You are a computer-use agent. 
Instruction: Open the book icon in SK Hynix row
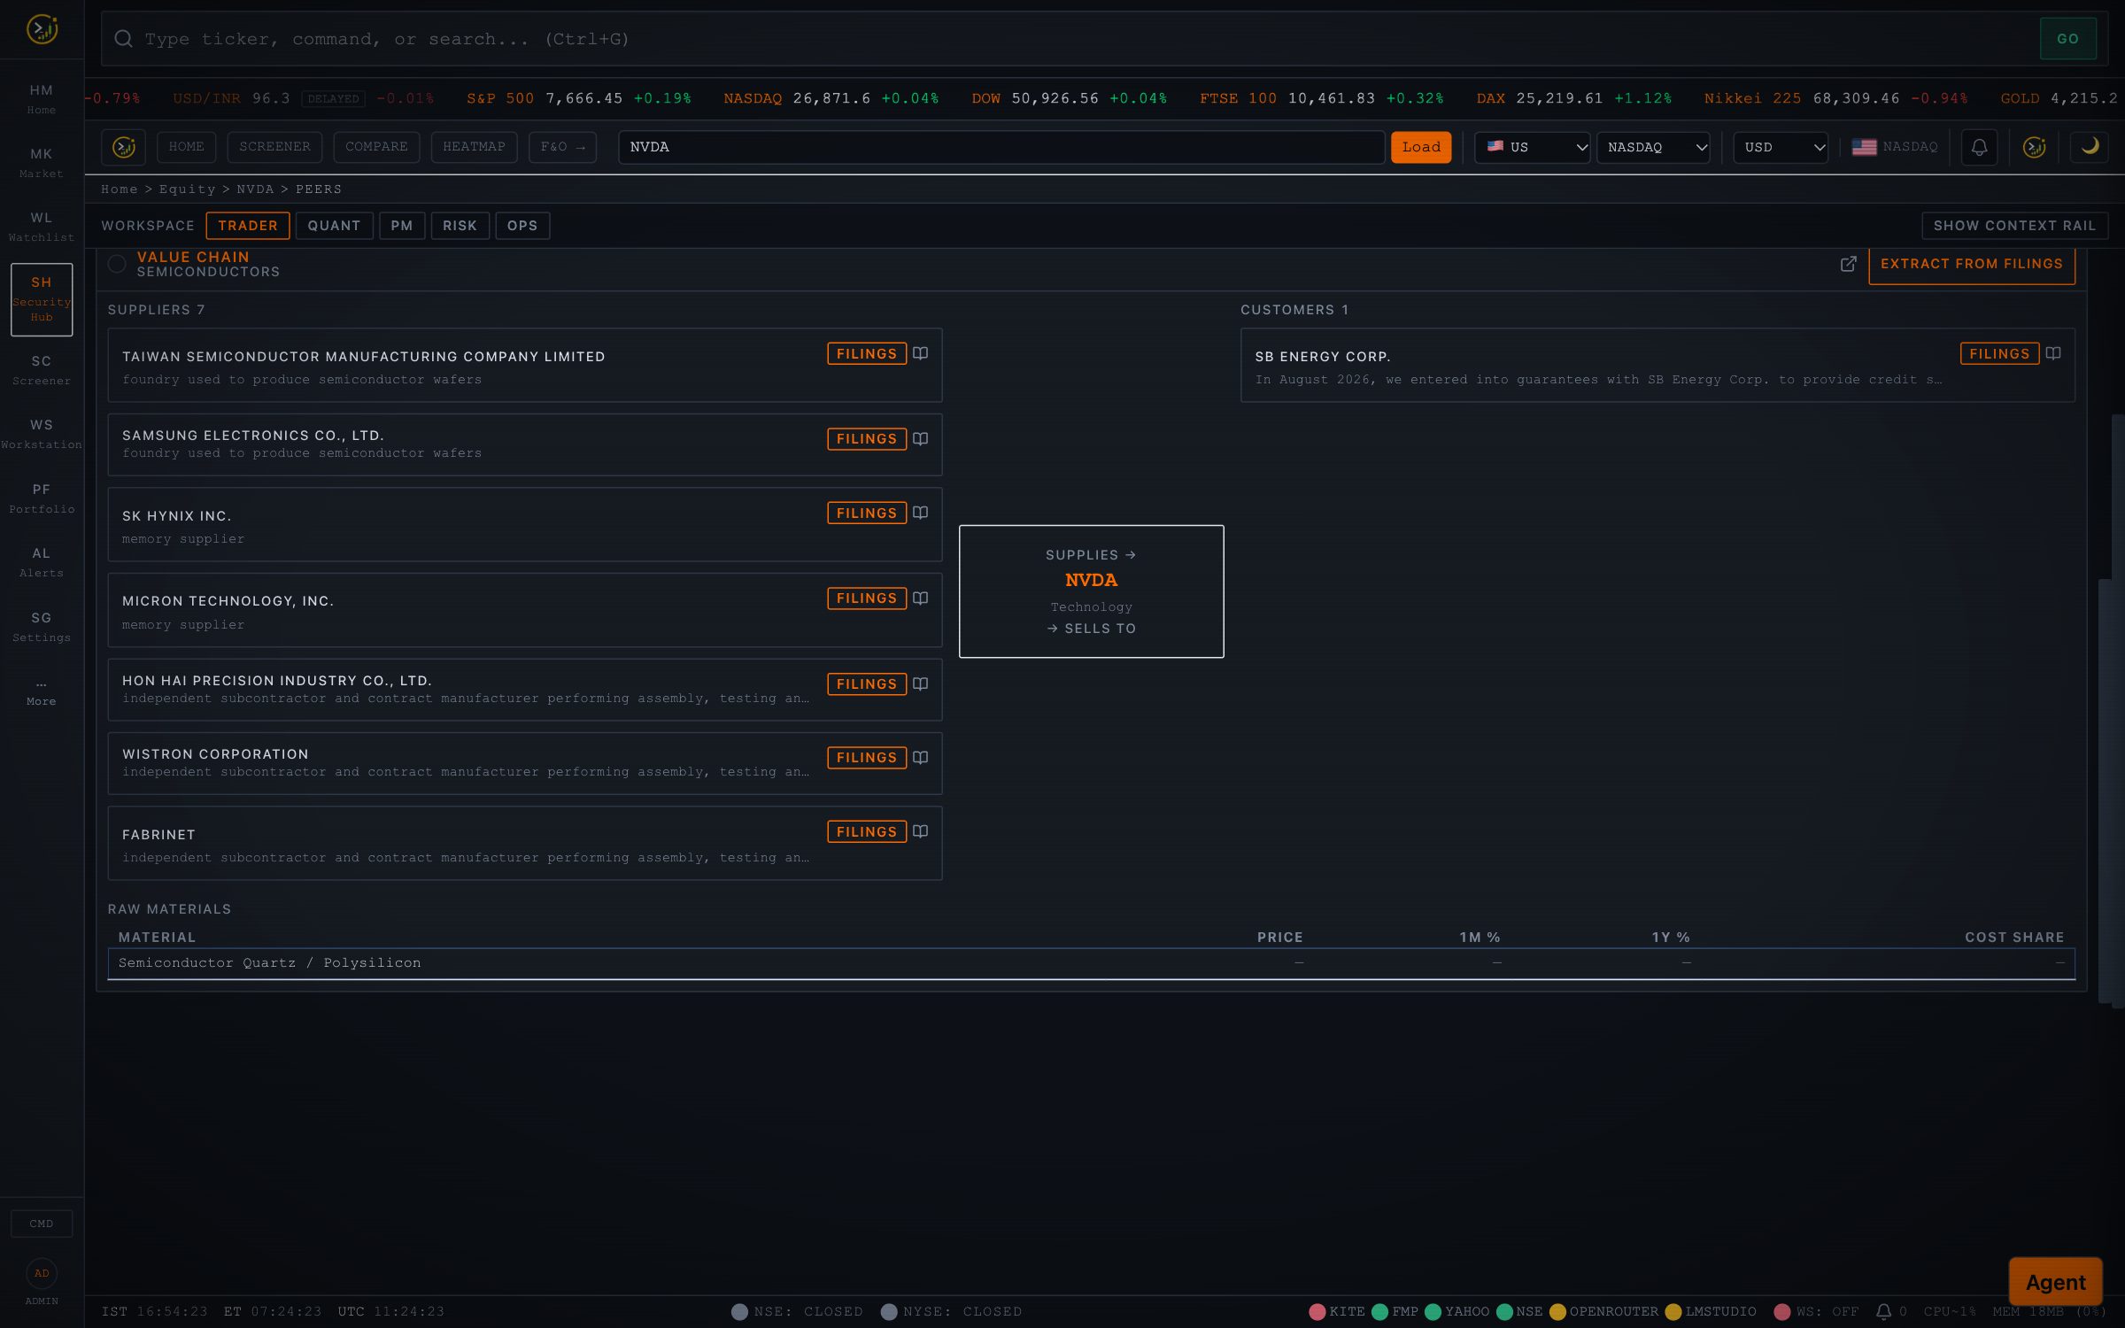tap(921, 513)
